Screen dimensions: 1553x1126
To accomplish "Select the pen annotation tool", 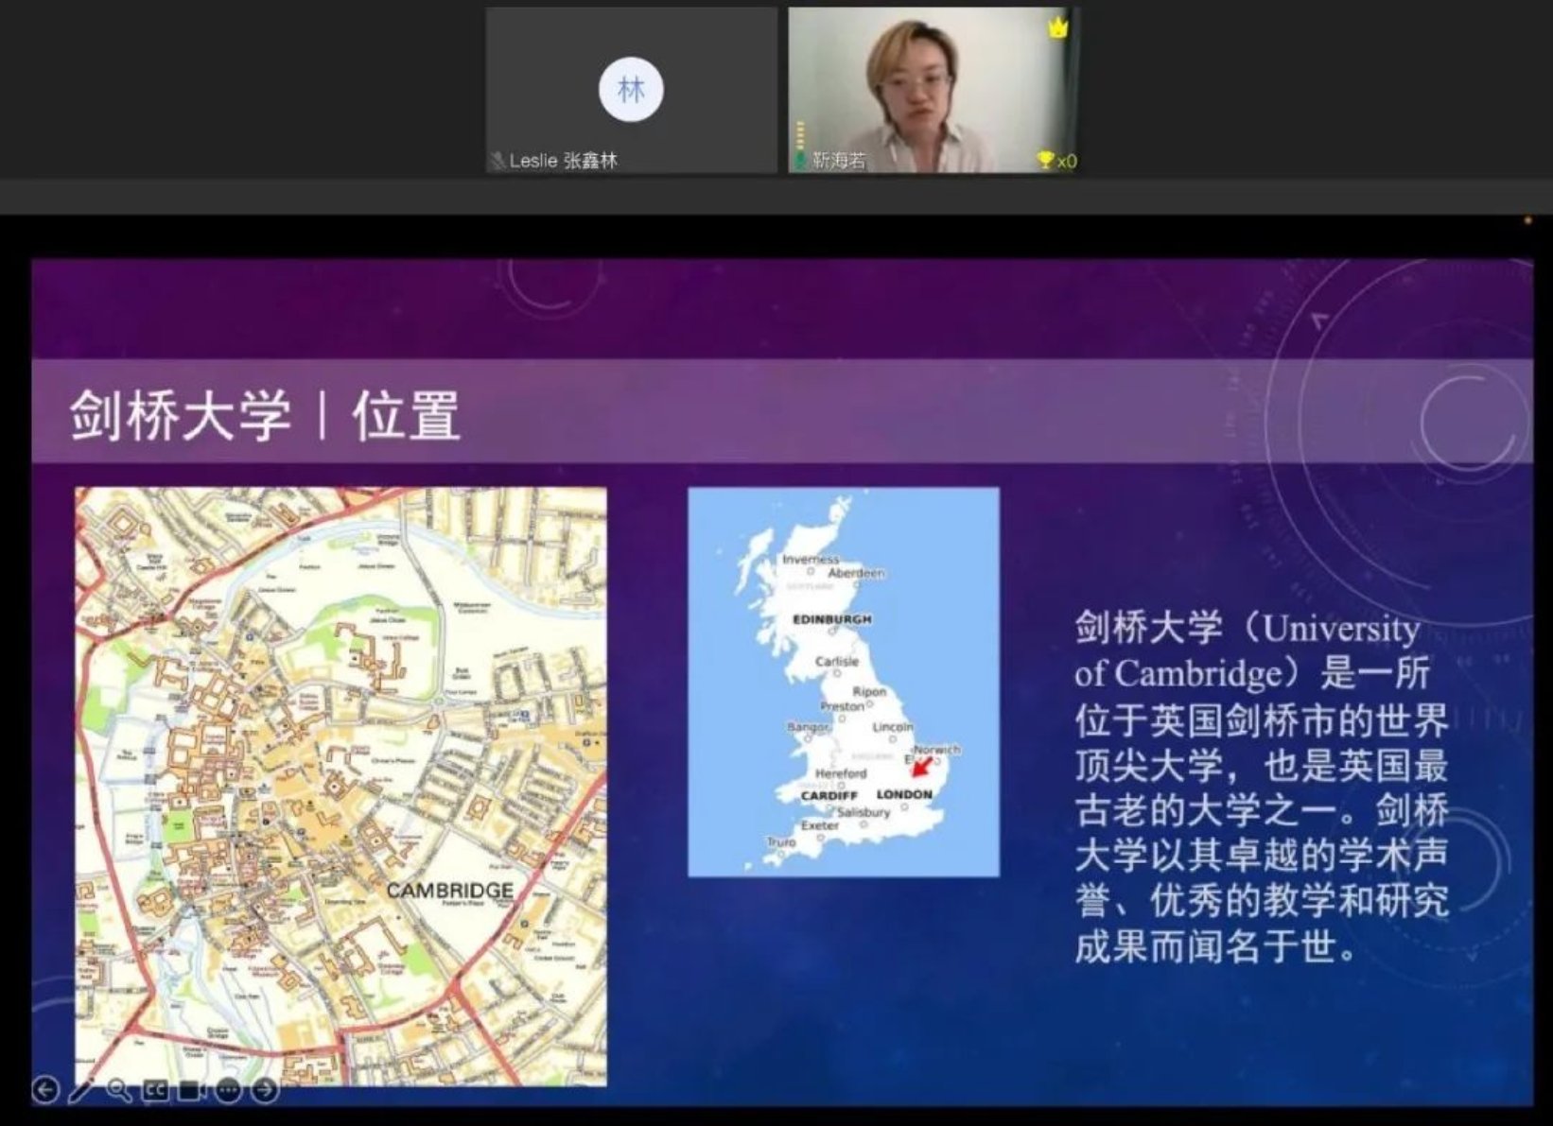I will (81, 1090).
